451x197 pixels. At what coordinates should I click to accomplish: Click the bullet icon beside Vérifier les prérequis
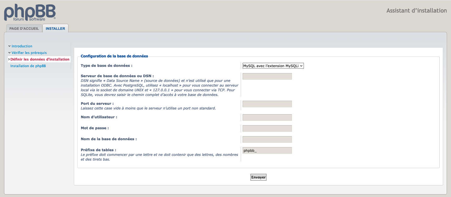[x=9, y=53]
